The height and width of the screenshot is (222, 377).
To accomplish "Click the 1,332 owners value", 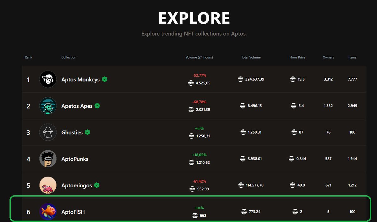I will coord(328,106).
